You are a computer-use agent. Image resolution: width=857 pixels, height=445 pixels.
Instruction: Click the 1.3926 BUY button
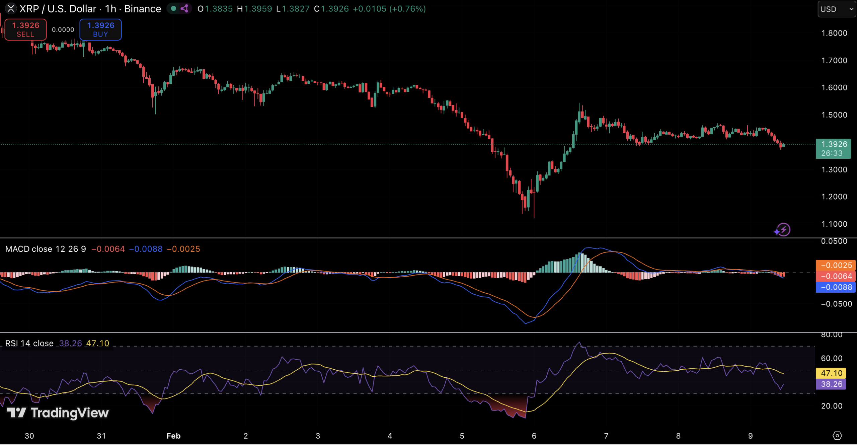coord(100,29)
